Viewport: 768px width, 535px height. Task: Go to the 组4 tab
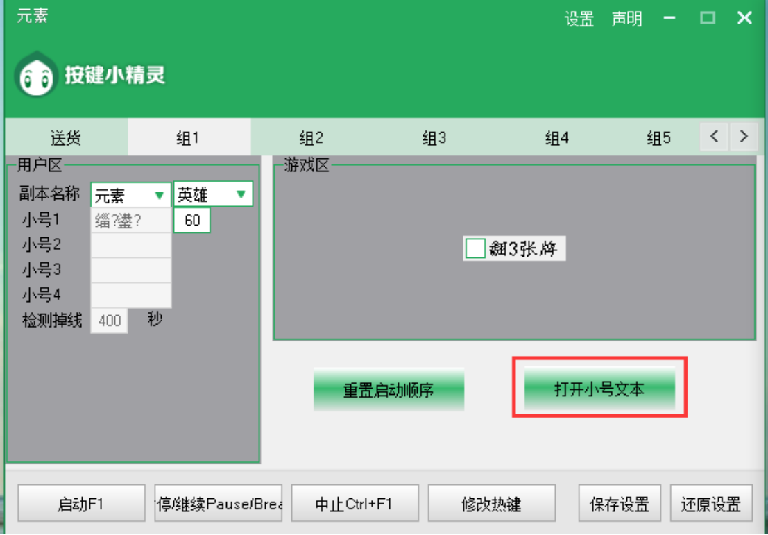[x=556, y=137]
